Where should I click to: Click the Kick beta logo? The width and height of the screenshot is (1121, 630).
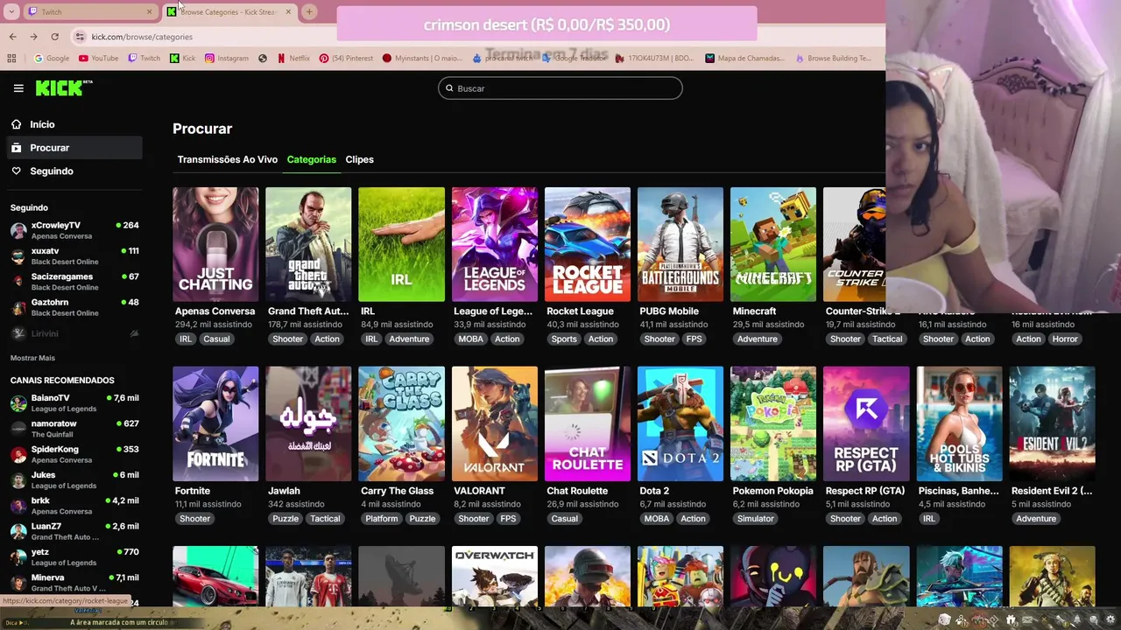[x=64, y=87]
